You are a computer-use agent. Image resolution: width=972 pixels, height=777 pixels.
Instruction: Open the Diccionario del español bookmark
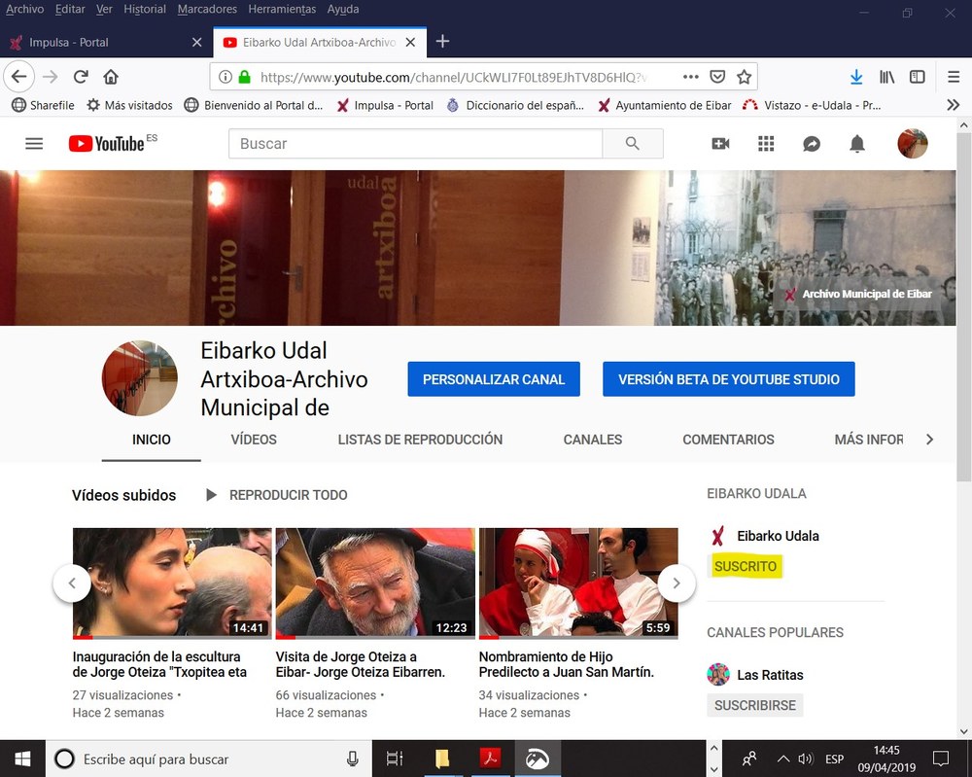pyautogui.click(x=516, y=105)
